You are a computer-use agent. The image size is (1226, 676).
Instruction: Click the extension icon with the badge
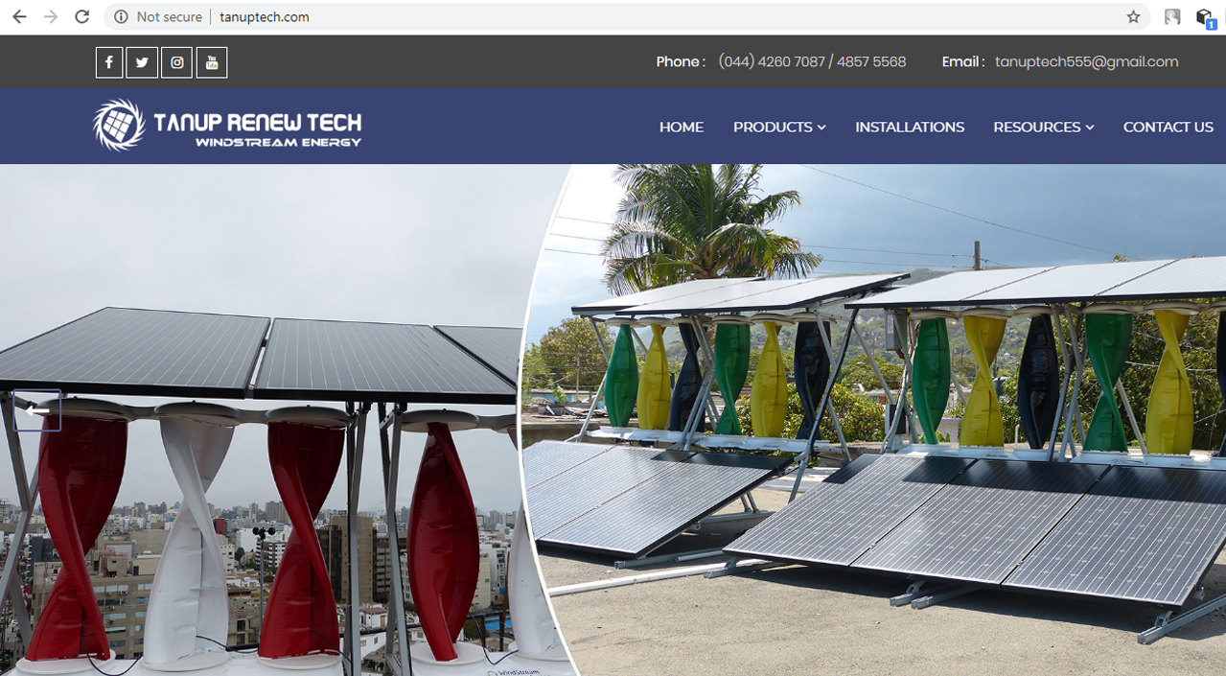coord(1205,16)
